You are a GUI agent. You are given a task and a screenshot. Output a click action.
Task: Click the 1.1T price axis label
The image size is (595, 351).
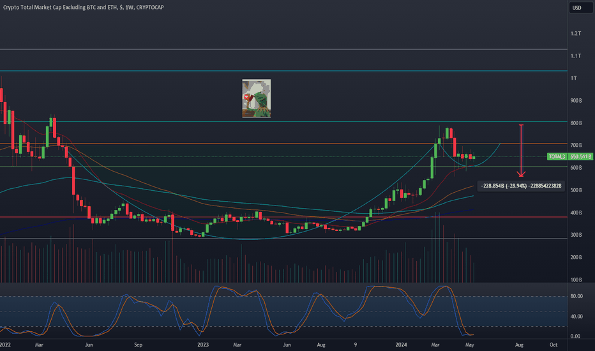pos(576,56)
